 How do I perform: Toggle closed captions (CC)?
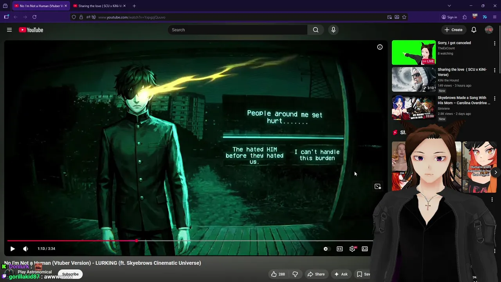tap(340, 249)
